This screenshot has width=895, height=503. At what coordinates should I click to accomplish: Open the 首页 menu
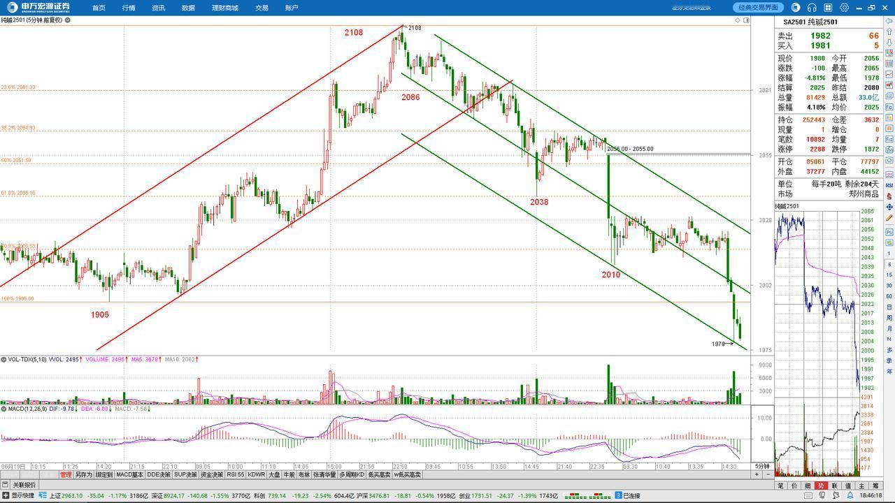[99, 8]
